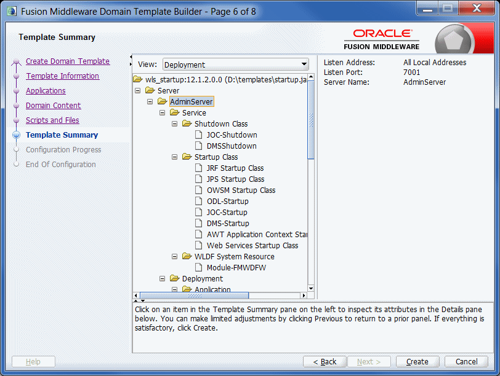
Task: Go to the Template Information step
Action: coord(63,76)
